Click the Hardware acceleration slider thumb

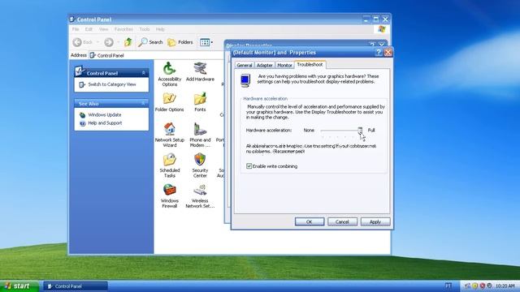(x=360, y=131)
